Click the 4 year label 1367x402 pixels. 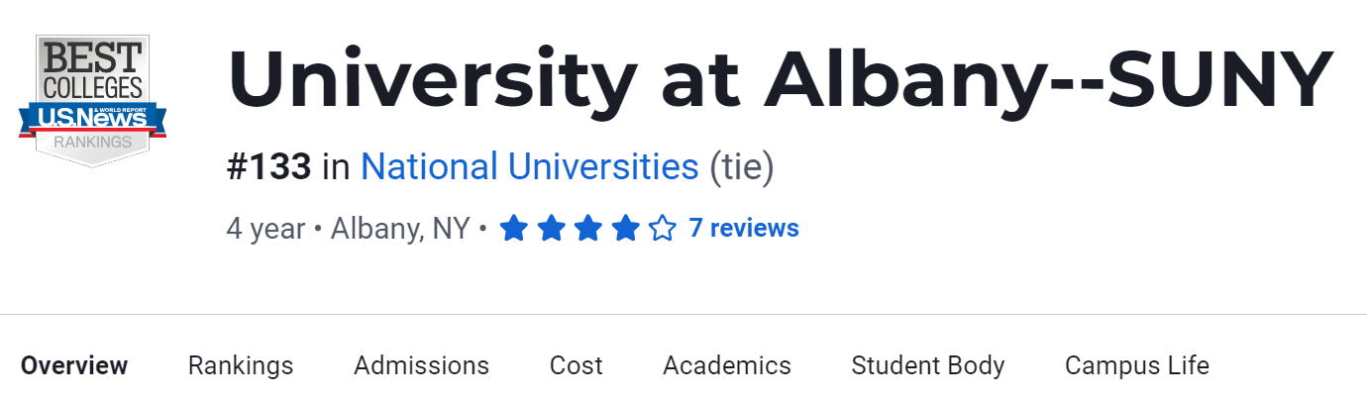click(x=265, y=229)
